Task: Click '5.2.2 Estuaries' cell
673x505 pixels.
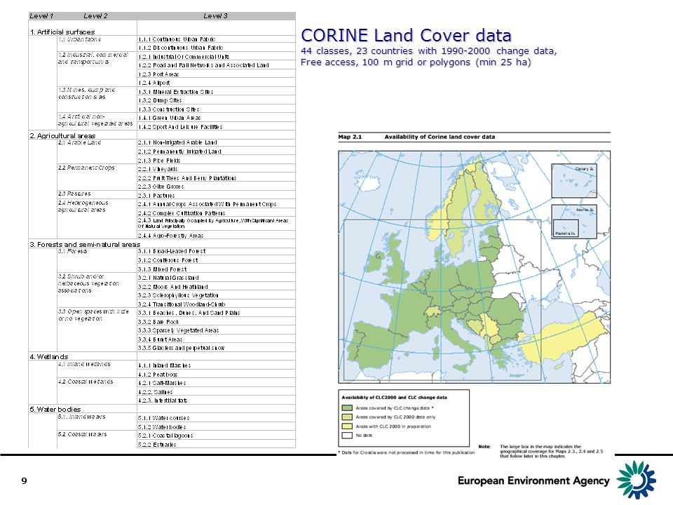Action: point(217,445)
